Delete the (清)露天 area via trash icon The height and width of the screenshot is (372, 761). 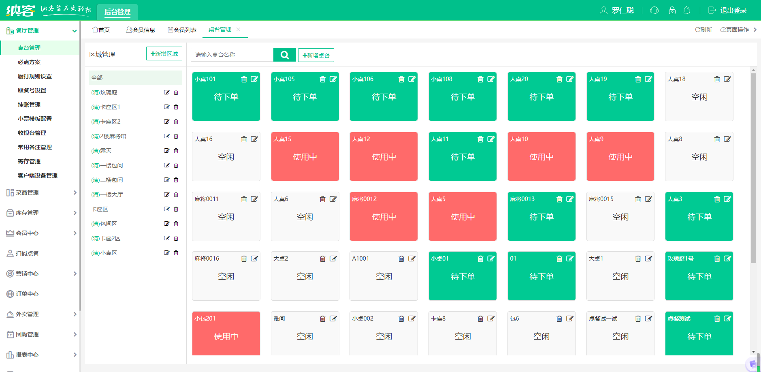176,150
